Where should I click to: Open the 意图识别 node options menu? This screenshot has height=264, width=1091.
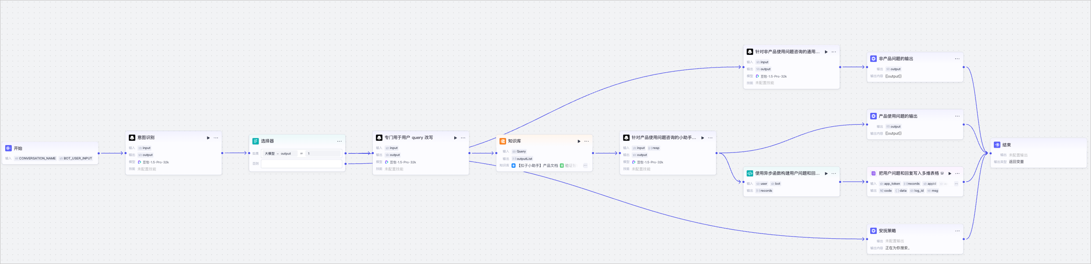(216, 138)
